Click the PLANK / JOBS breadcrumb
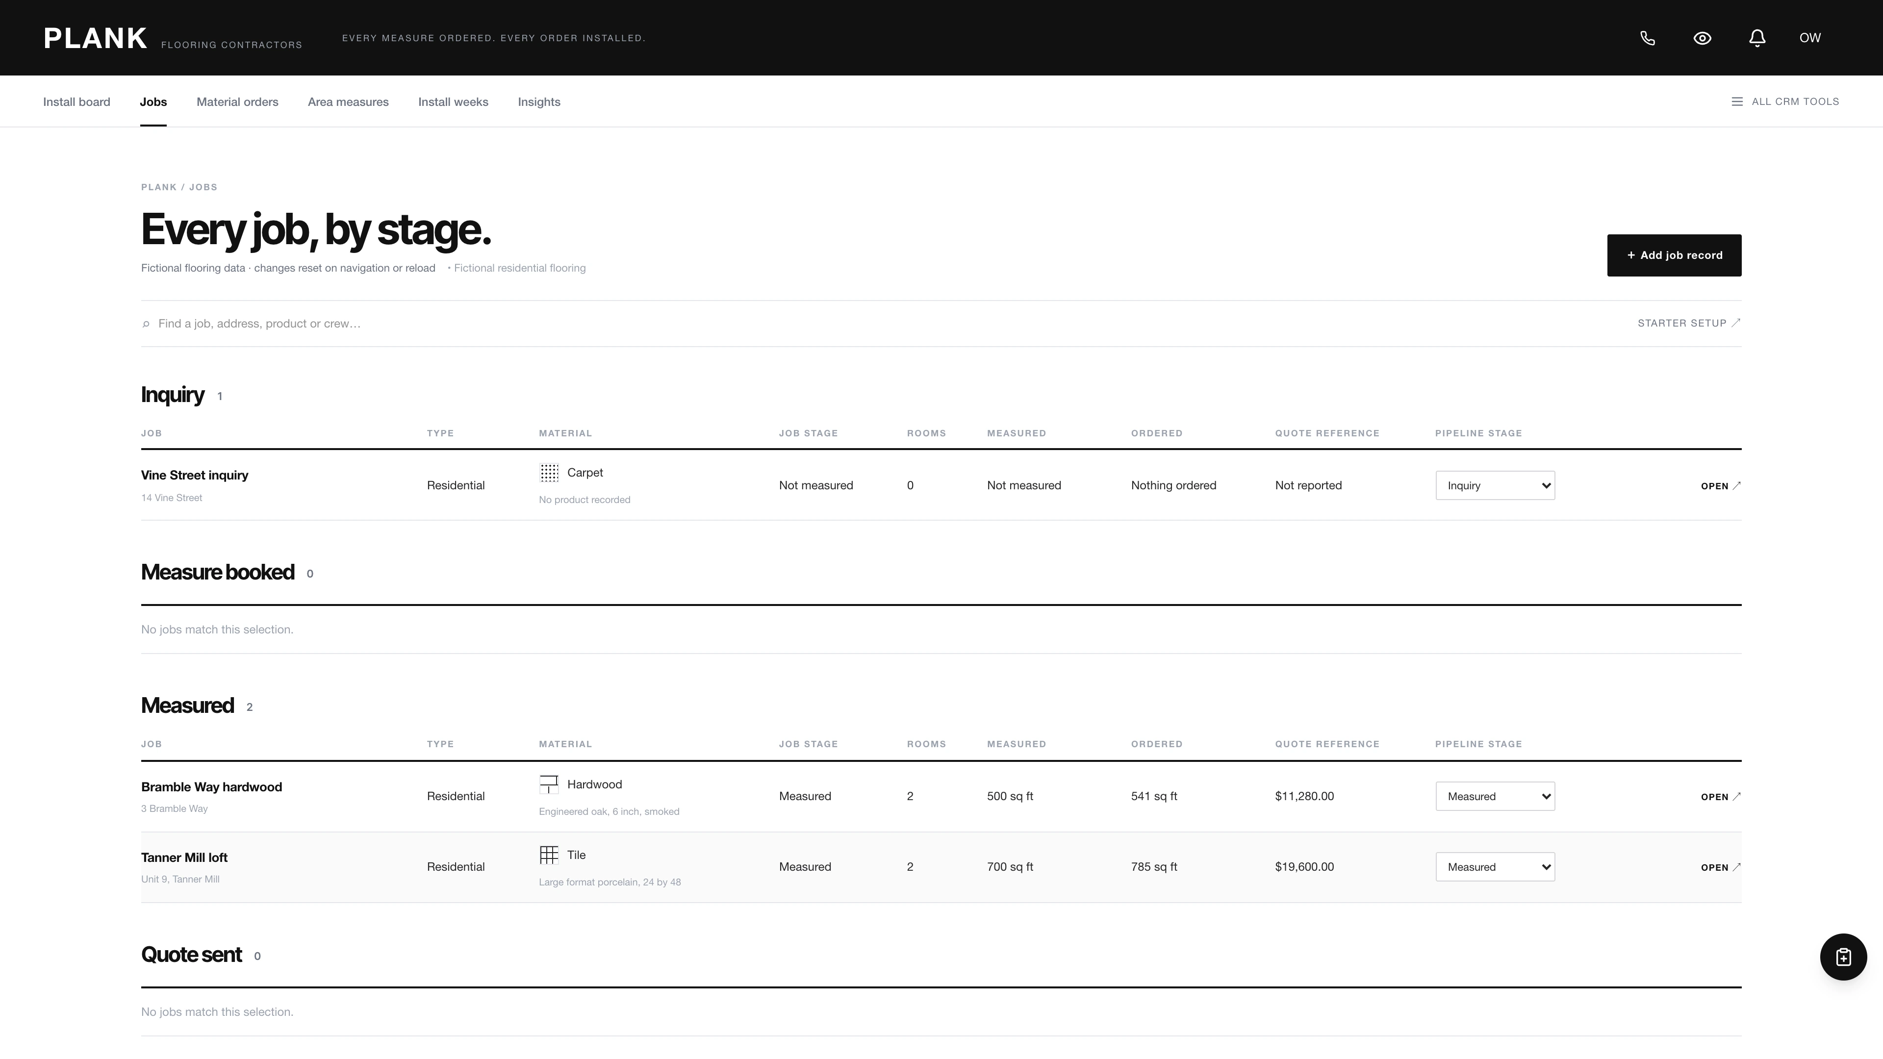The height and width of the screenshot is (1059, 1883). coord(179,187)
